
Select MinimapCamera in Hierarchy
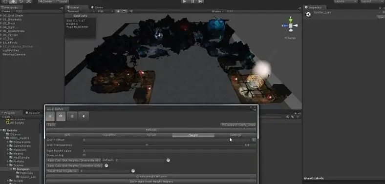coord(14,54)
